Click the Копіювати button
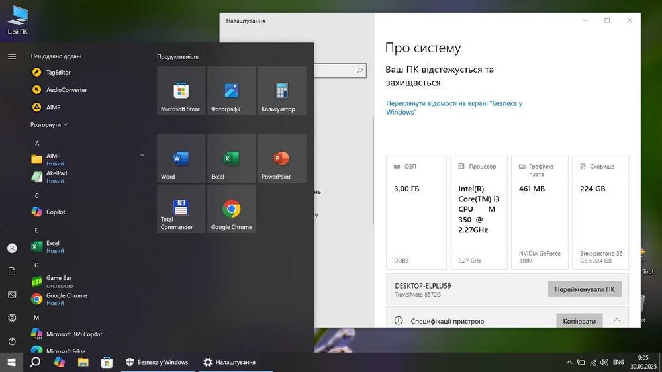The image size is (662, 372). 579,320
